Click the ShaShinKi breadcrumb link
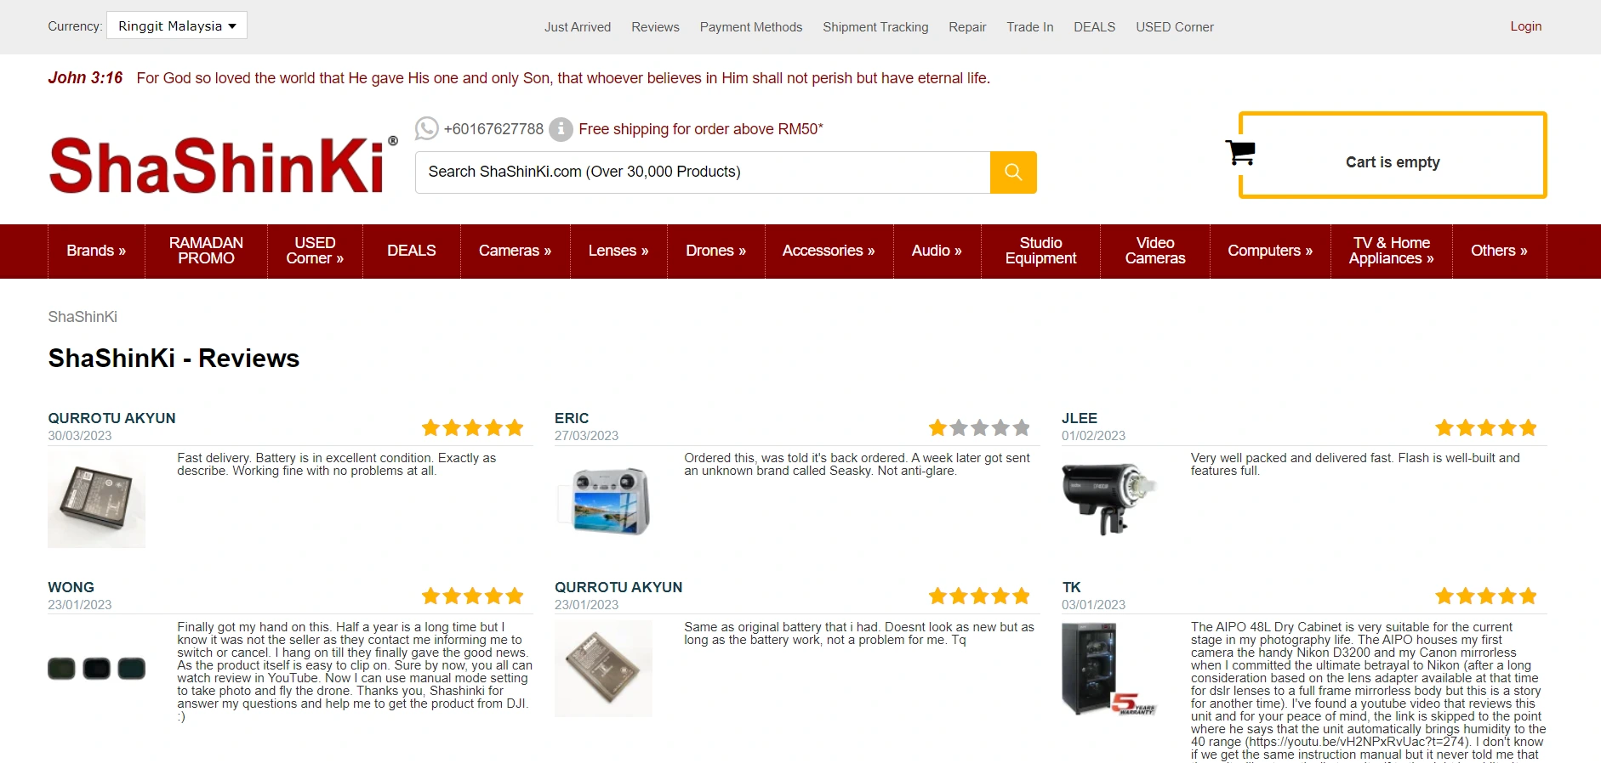 [83, 317]
